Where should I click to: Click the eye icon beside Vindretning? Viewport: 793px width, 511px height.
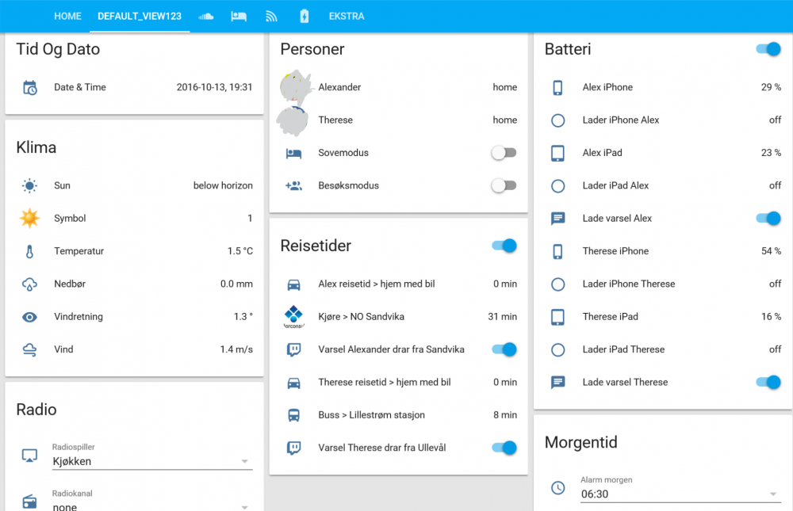coord(29,317)
